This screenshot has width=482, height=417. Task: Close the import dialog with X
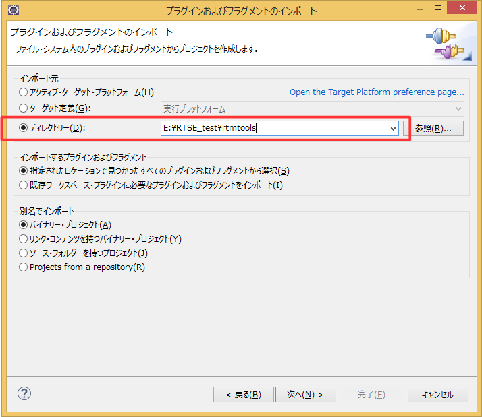click(462, 8)
